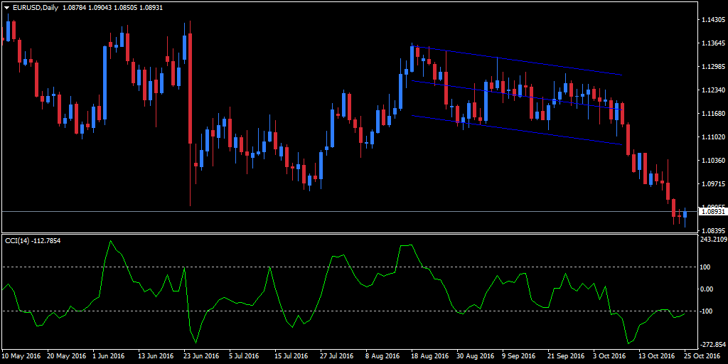Click the 1.12985 price scale value
728x364 pixels.
[714, 66]
